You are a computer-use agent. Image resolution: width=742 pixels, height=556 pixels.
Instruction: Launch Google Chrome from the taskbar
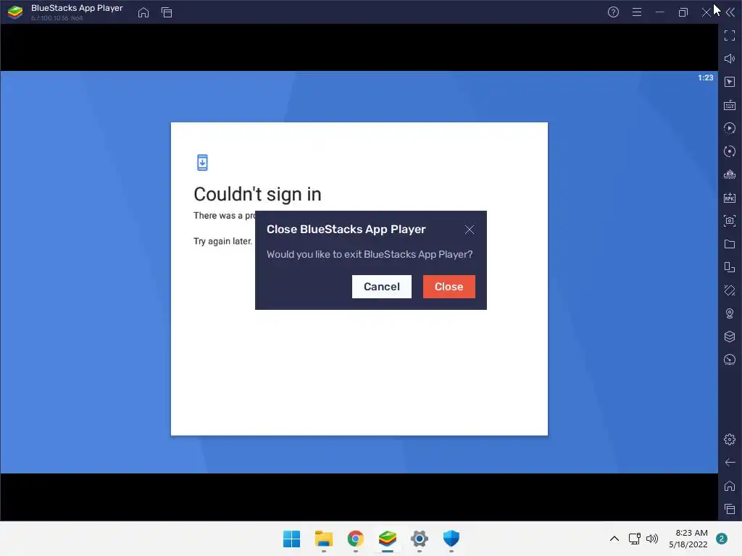coord(355,539)
